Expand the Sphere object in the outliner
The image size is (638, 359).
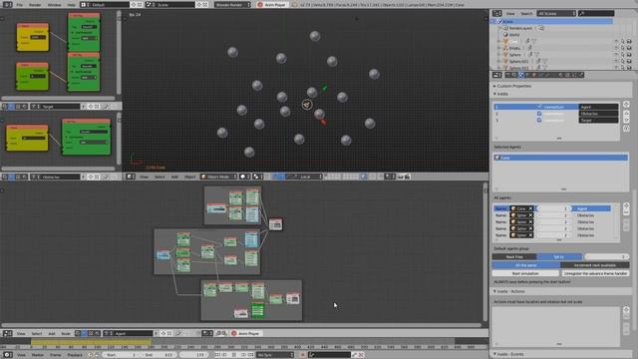point(499,55)
